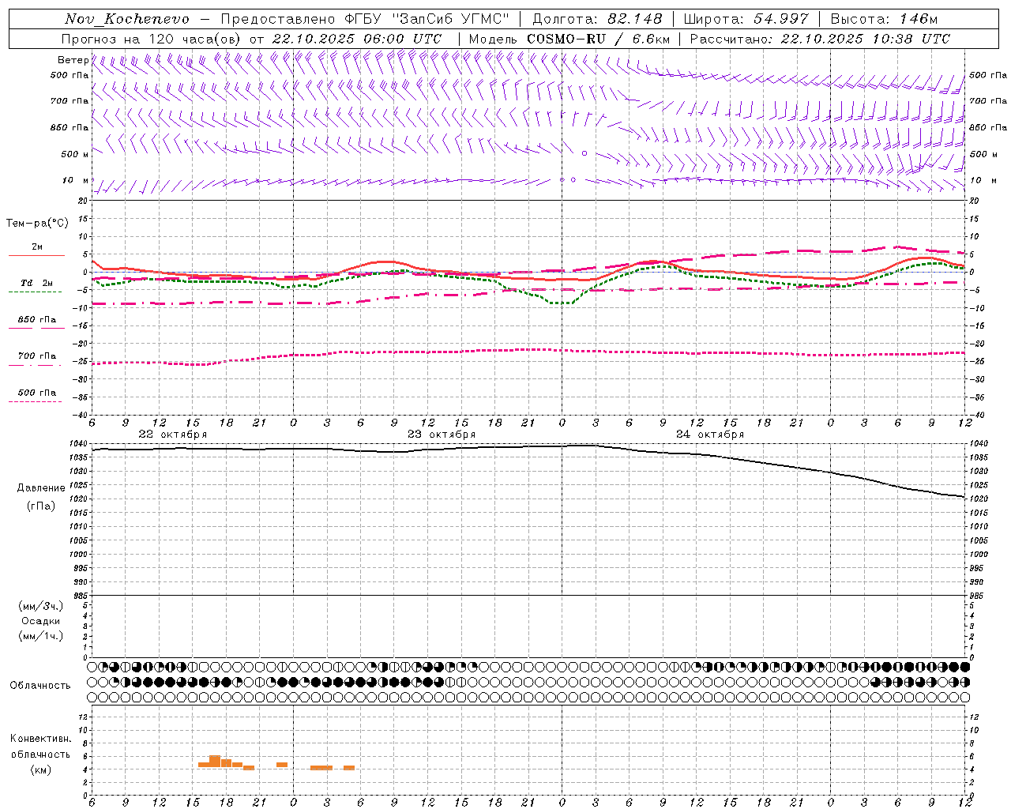Click the "Ветер" wind panel label
The width and height of the screenshot is (1011, 809).
tap(73, 60)
